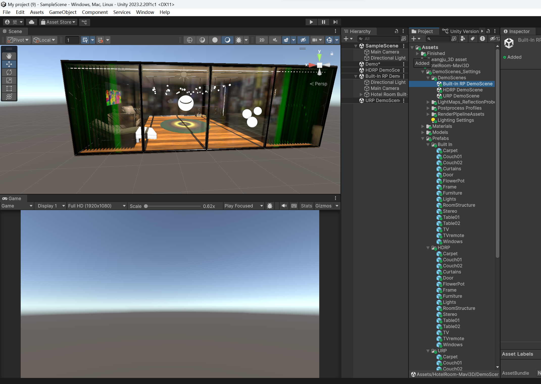Open the Window menu
This screenshot has height=384, width=541.
point(145,12)
